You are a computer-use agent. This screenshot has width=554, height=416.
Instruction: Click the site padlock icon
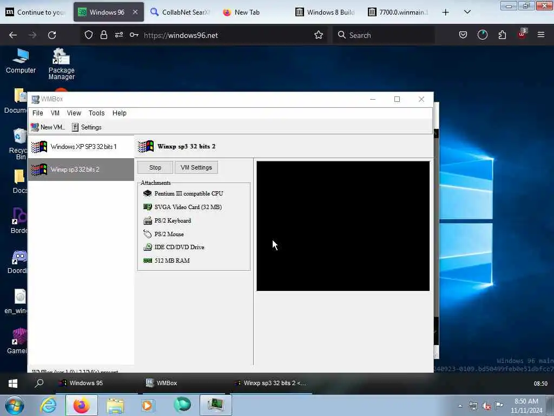click(103, 35)
